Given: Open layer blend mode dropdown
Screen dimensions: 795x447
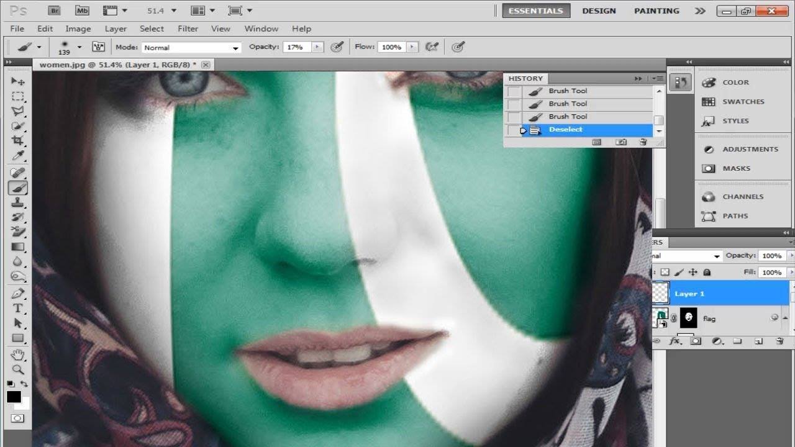Looking at the screenshot, I should [688, 256].
